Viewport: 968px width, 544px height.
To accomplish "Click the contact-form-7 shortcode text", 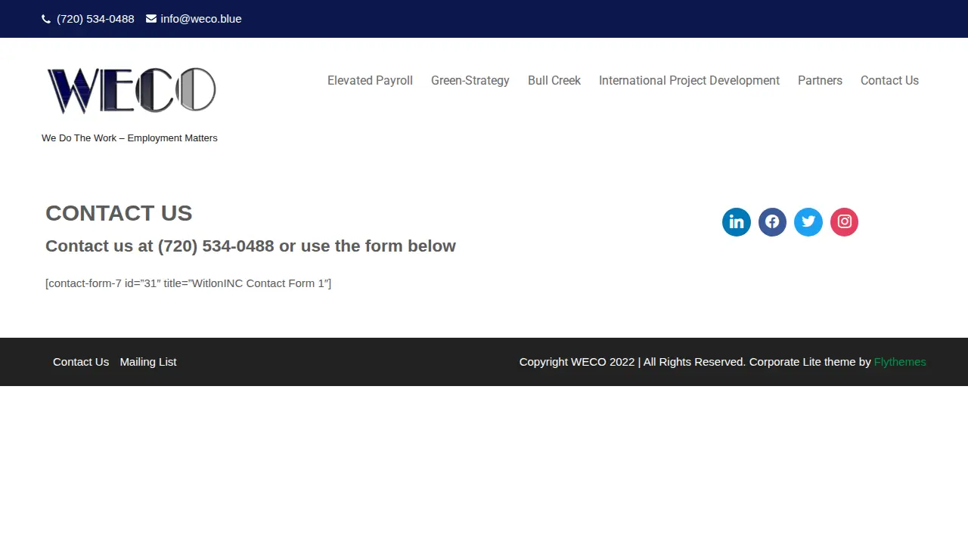I will click(x=188, y=283).
